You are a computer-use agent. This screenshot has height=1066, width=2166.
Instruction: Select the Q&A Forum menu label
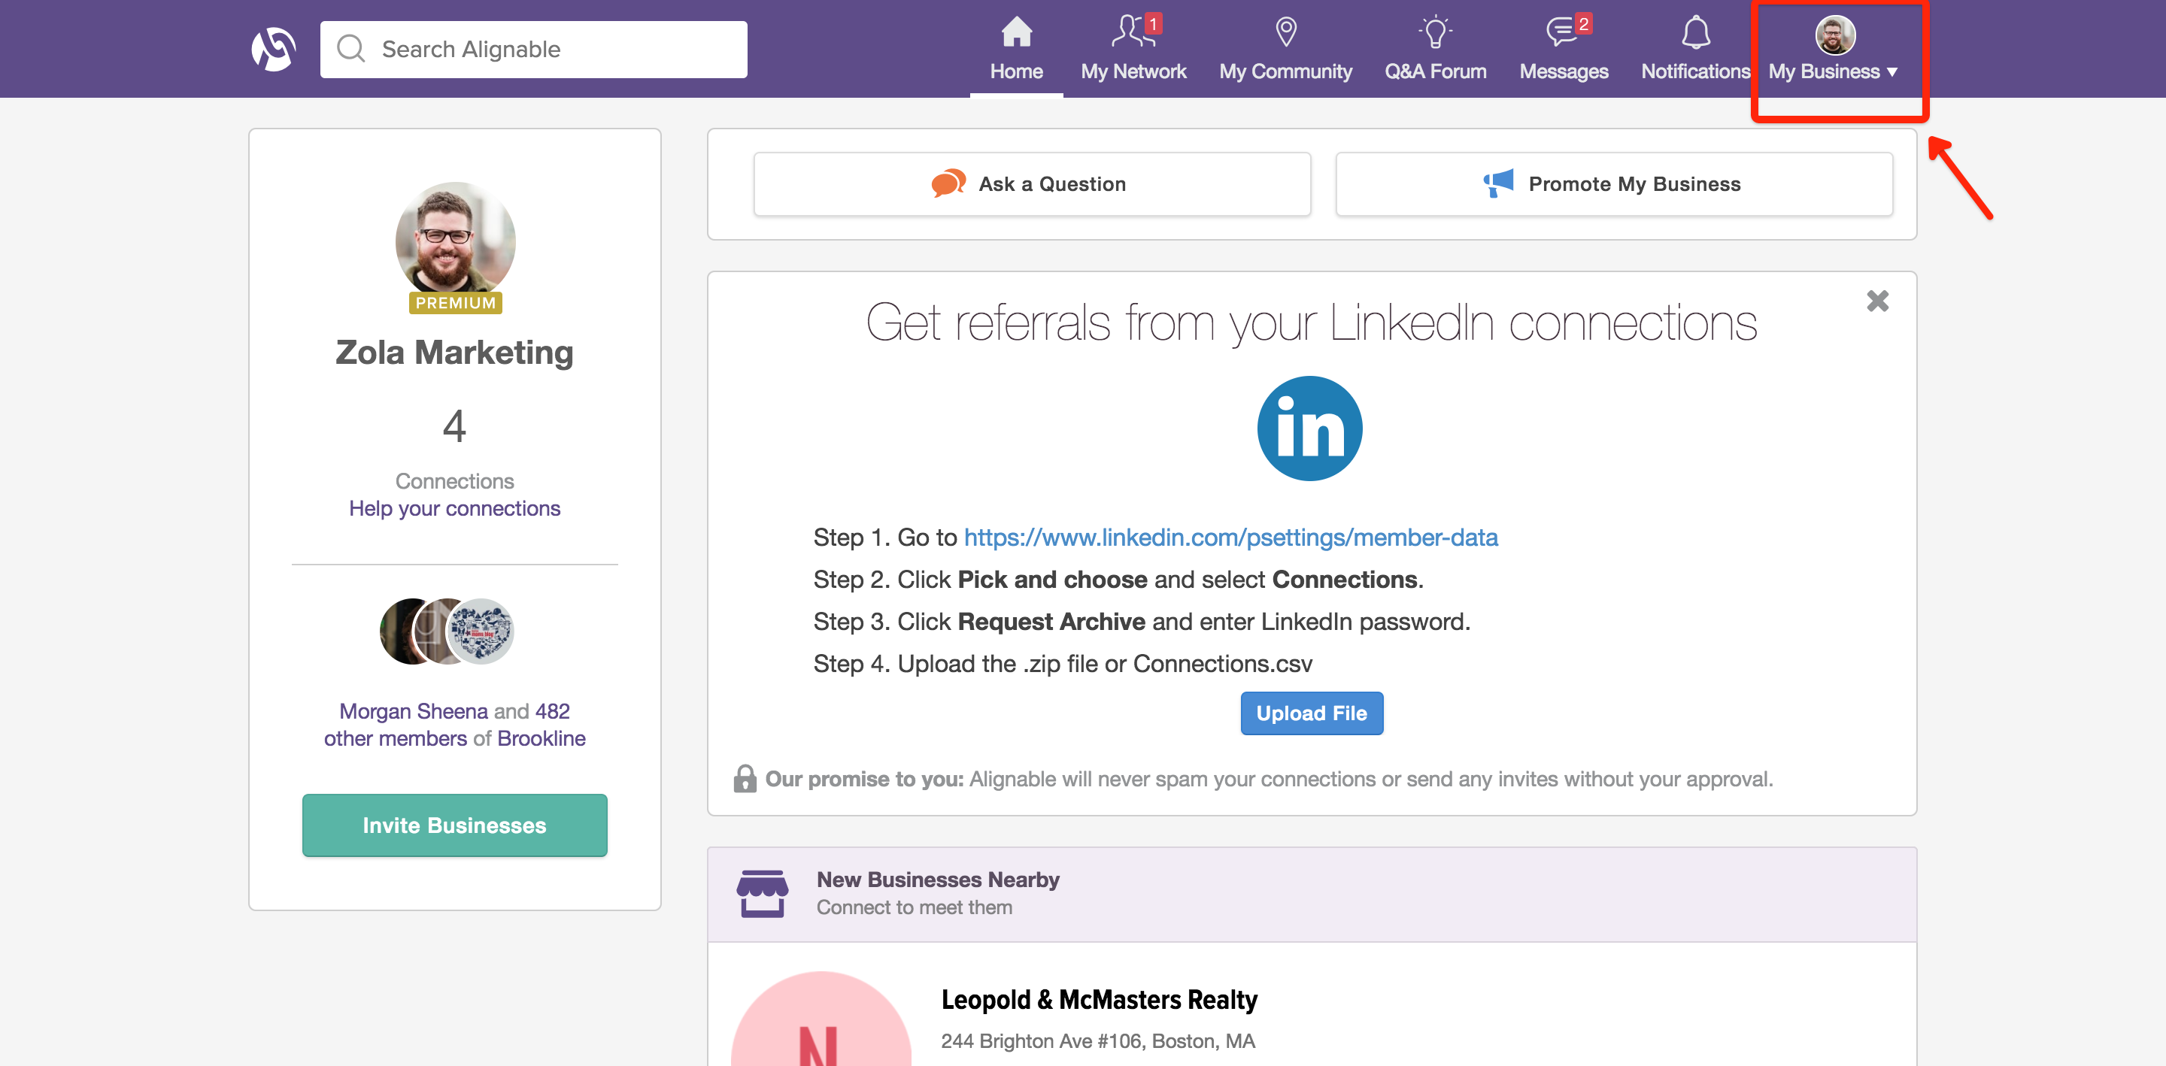click(1435, 71)
